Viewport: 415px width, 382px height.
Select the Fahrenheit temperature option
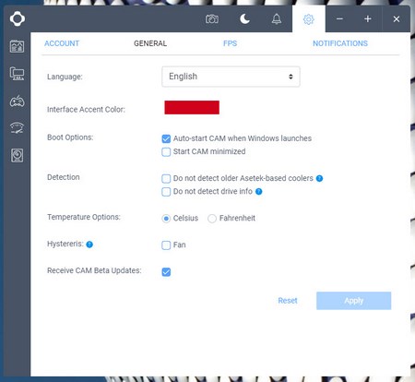[212, 219]
